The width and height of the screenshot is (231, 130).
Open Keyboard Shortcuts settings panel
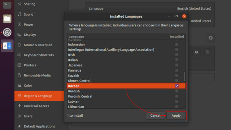click(39, 55)
